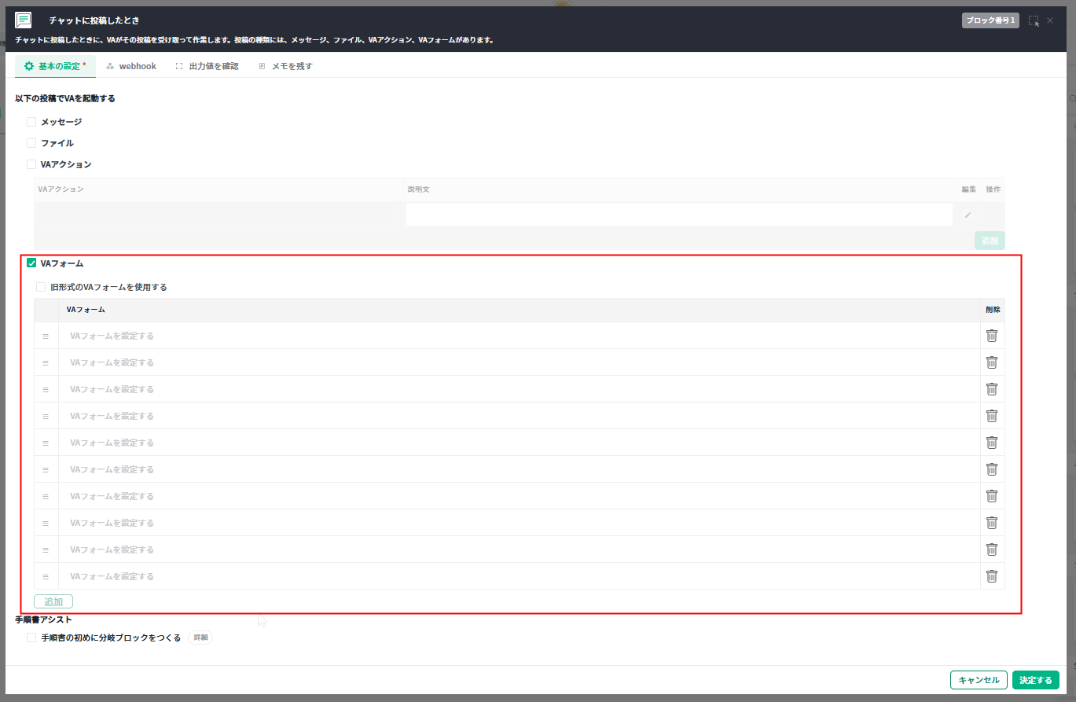Enable the メッセージ checkbox

[x=31, y=122]
